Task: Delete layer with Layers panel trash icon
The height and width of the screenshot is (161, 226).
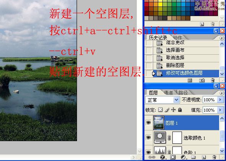Action: 214,157
